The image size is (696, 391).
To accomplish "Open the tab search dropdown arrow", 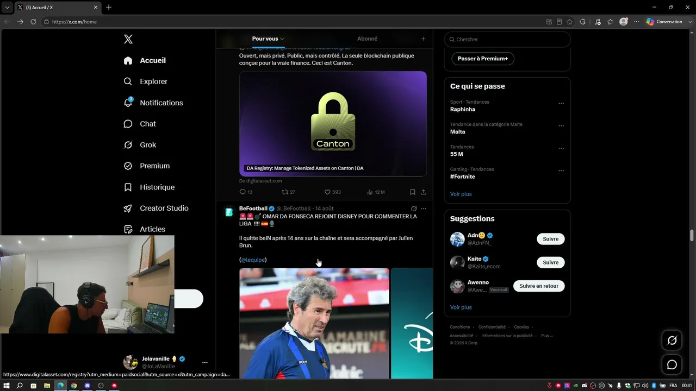I will click(x=7, y=7).
